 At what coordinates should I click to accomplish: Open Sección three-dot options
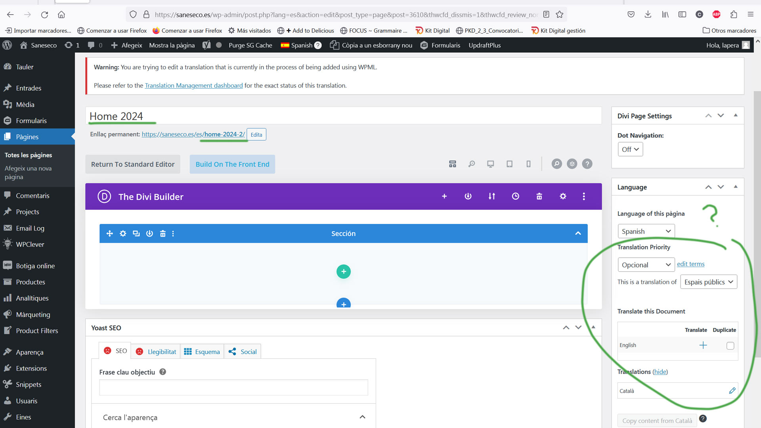[x=173, y=233]
